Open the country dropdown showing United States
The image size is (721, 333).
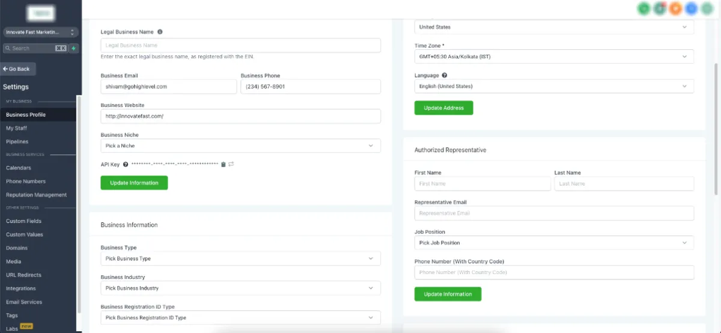554,27
